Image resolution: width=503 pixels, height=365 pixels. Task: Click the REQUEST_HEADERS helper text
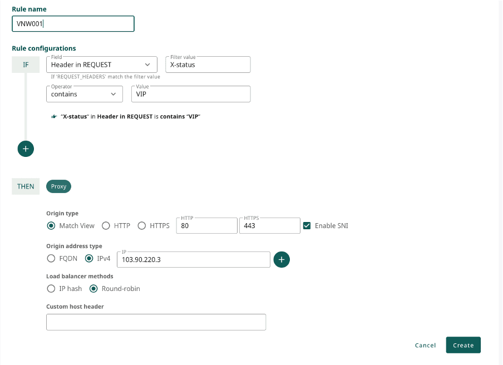pos(106,77)
